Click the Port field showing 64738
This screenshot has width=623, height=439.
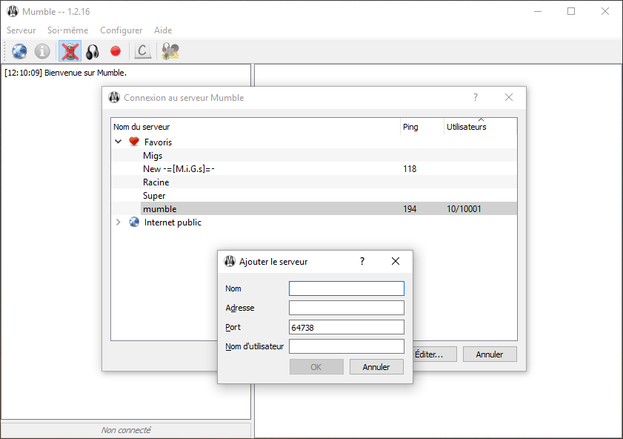[346, 327]
